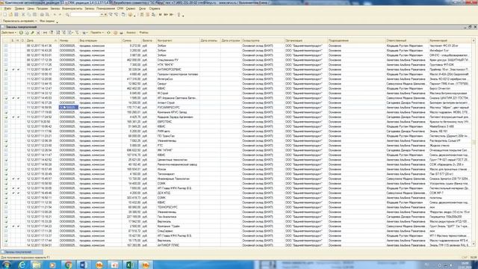
Task: Open Internet Explorer from the taskbar
Action: (22, 265)
